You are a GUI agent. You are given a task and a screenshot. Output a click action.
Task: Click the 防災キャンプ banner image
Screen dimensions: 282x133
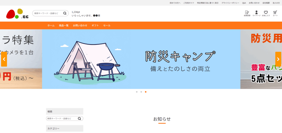pyautogui.click(x=141, y=59)
